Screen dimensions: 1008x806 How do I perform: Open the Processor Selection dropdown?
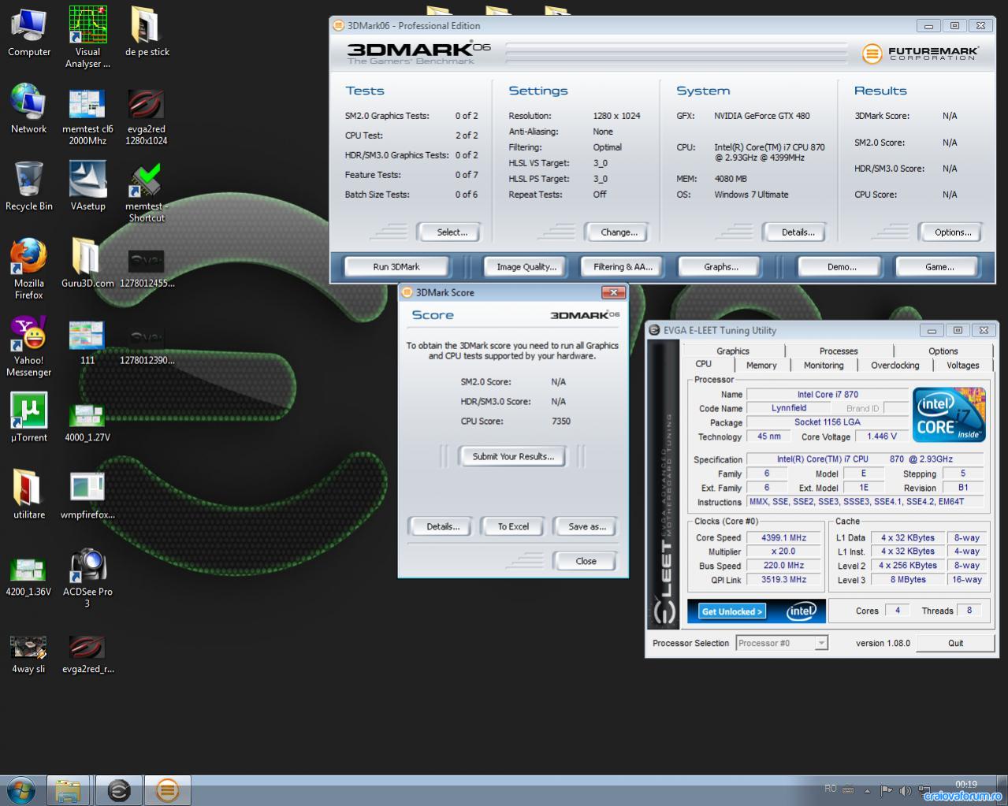click(782, 643)
